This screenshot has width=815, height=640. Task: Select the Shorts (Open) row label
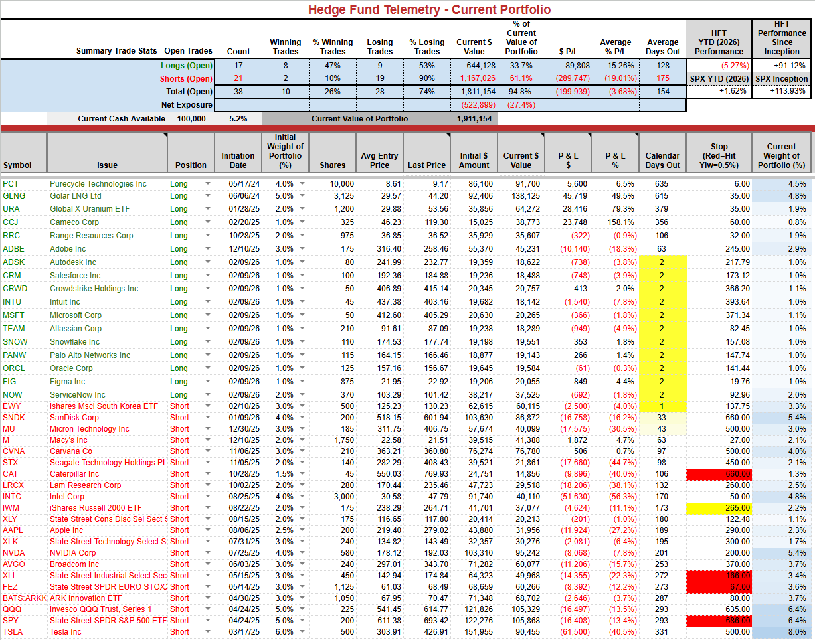tap(186, 79)
